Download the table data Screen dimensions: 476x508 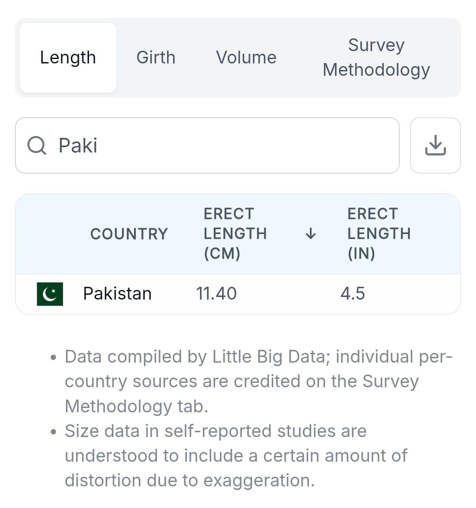click(x=435, y=145)
